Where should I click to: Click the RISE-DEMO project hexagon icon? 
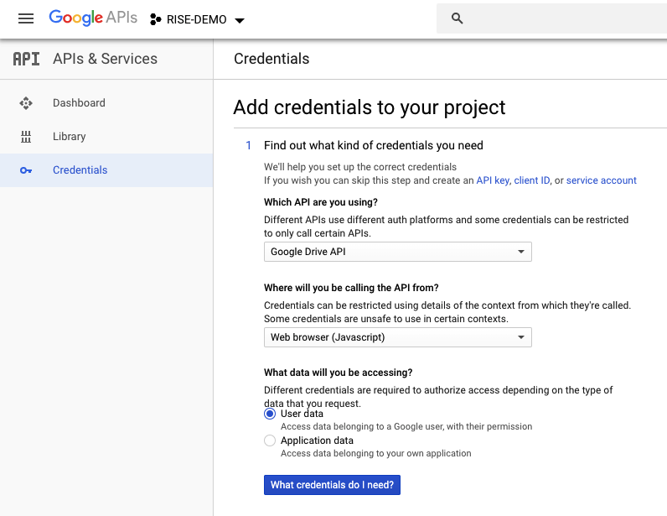point(155,19)
